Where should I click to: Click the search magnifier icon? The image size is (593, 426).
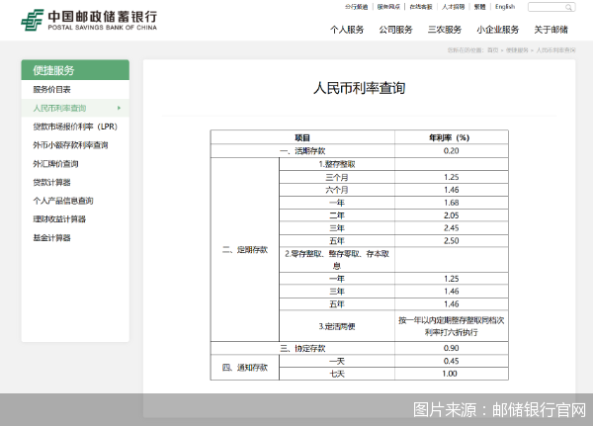(568, 7)
